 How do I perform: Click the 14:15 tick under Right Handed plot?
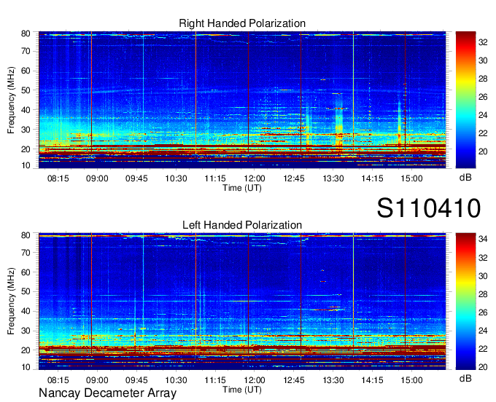click(372, 178)
